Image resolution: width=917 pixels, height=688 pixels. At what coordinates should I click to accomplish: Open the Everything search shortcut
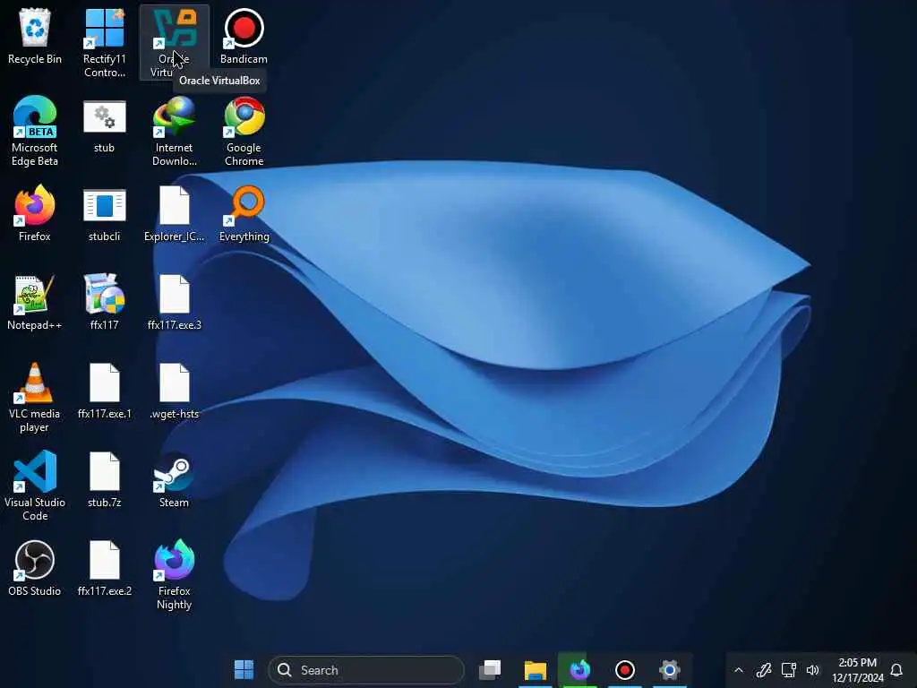pos(244,214)
